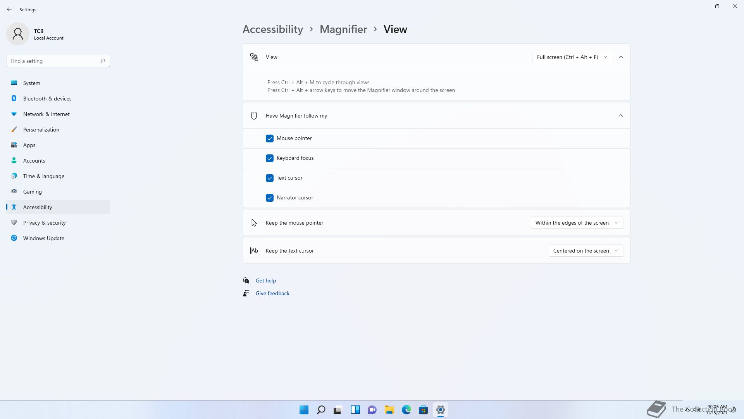Click the Magnifier breadcrumb link
The image size is (744, 419).
coord(343,29)
